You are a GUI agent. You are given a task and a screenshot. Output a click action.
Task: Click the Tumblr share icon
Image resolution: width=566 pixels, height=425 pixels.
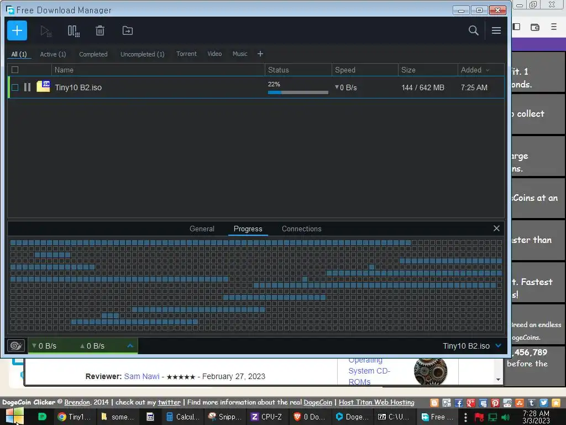point(531,403)
